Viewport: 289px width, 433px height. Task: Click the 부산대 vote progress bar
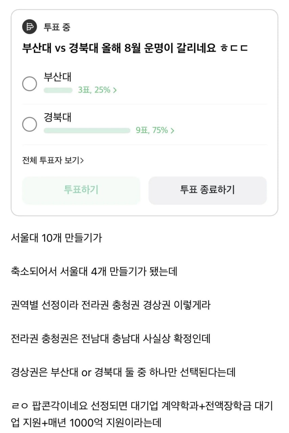point(58,90)
